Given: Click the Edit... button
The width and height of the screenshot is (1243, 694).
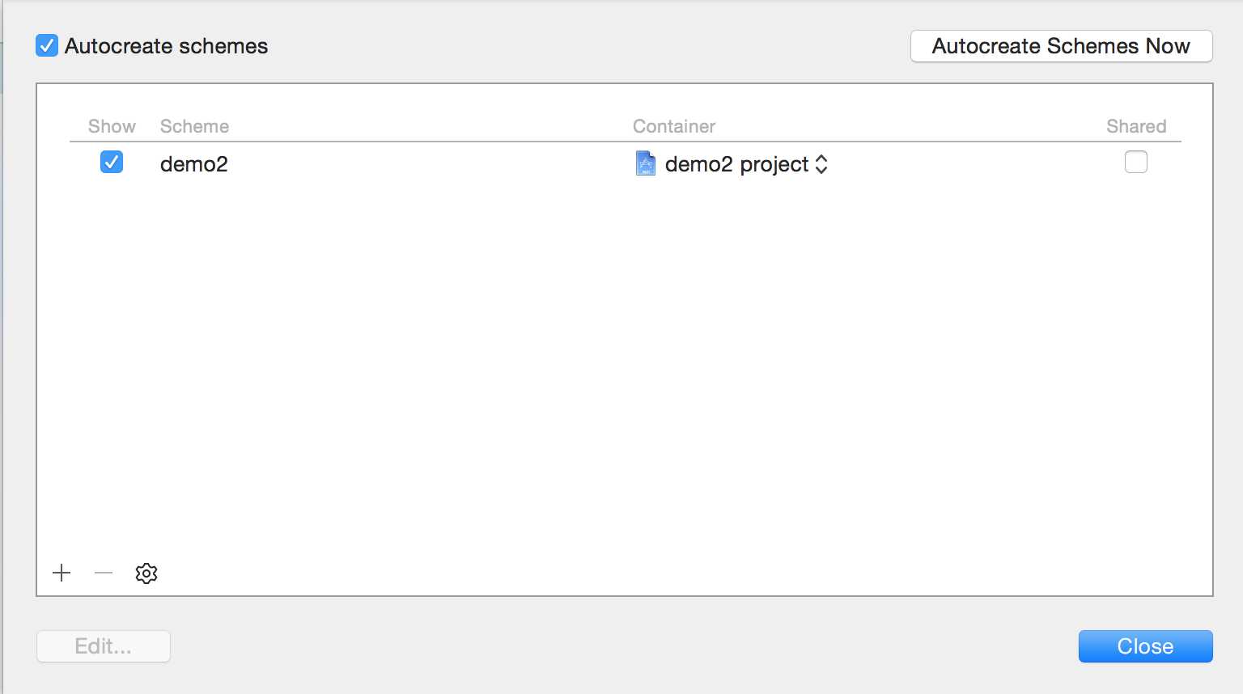Looking at the screenshot, I should click(x=103, y=646).
